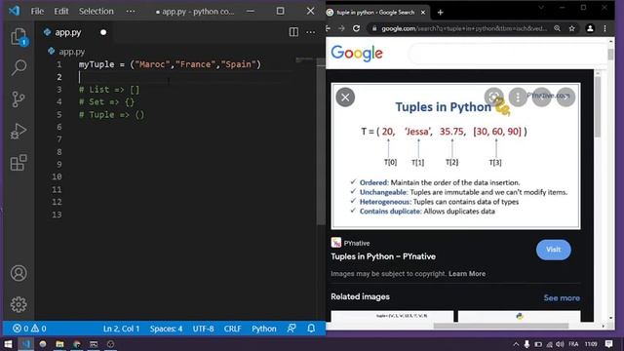Open Windows action center notifications

point(608,344)
